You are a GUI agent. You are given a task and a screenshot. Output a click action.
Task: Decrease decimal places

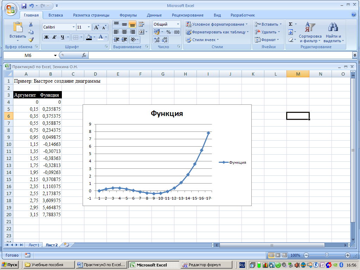165,40
